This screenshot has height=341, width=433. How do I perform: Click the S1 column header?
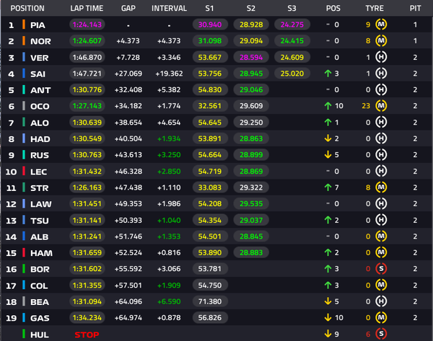coord(209,8)
